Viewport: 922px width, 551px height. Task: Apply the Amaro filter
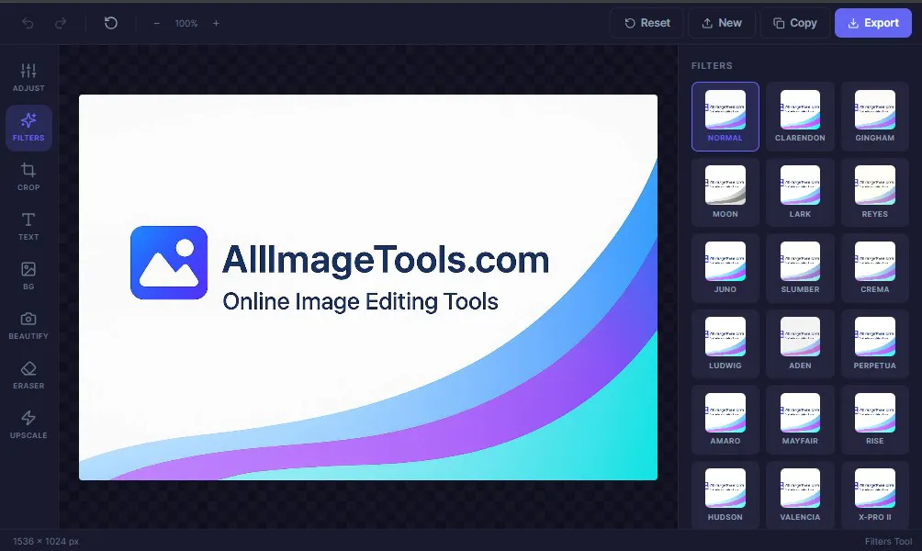click(725, 420)
